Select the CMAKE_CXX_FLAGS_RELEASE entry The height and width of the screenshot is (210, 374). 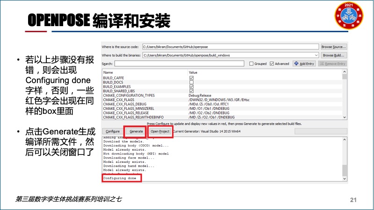pyautogui.click(x=126, y=113)
